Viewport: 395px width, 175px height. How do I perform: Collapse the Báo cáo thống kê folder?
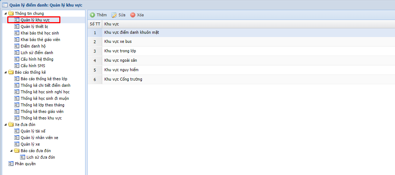coord(5,72)
